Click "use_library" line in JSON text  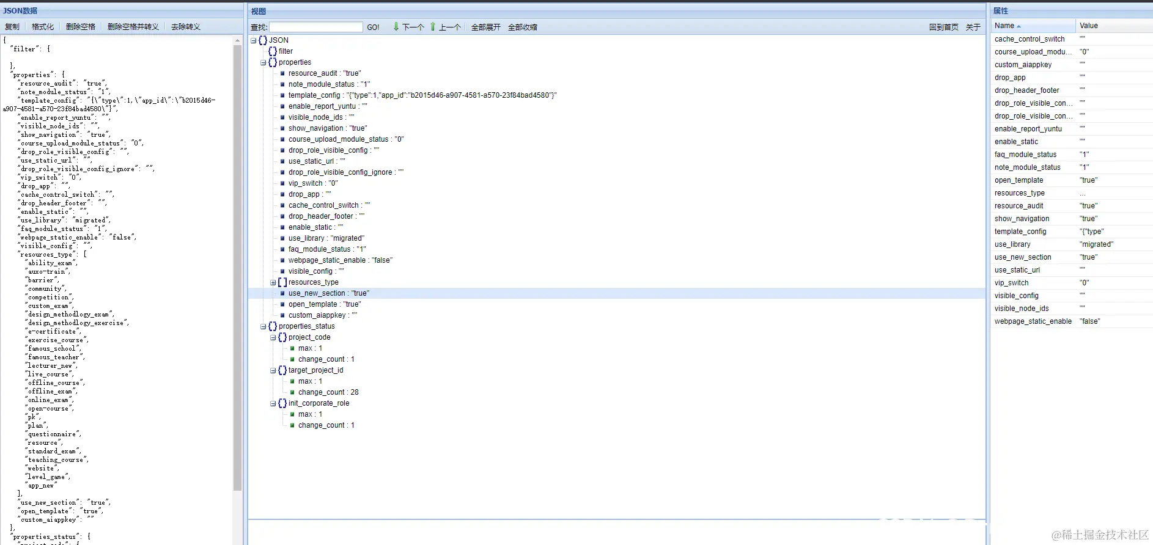pos(65,220)
